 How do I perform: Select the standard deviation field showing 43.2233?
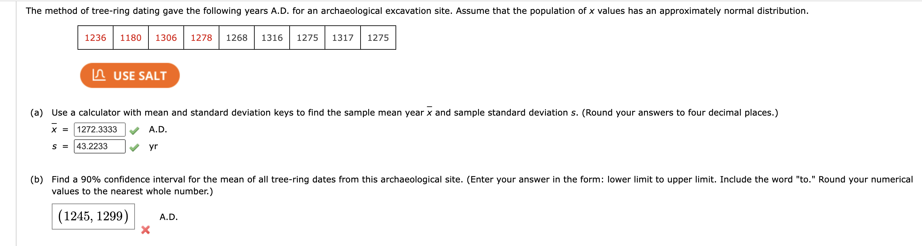pyautogui.click(x=100, y=147)
